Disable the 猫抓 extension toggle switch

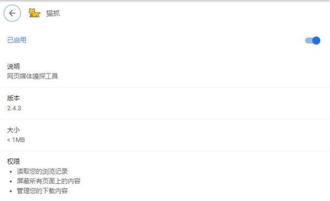pos(312,41)
